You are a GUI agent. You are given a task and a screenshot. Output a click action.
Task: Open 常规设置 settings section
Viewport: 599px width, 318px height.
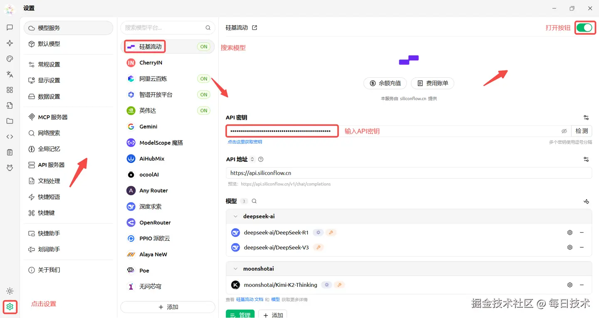point(68,64)
